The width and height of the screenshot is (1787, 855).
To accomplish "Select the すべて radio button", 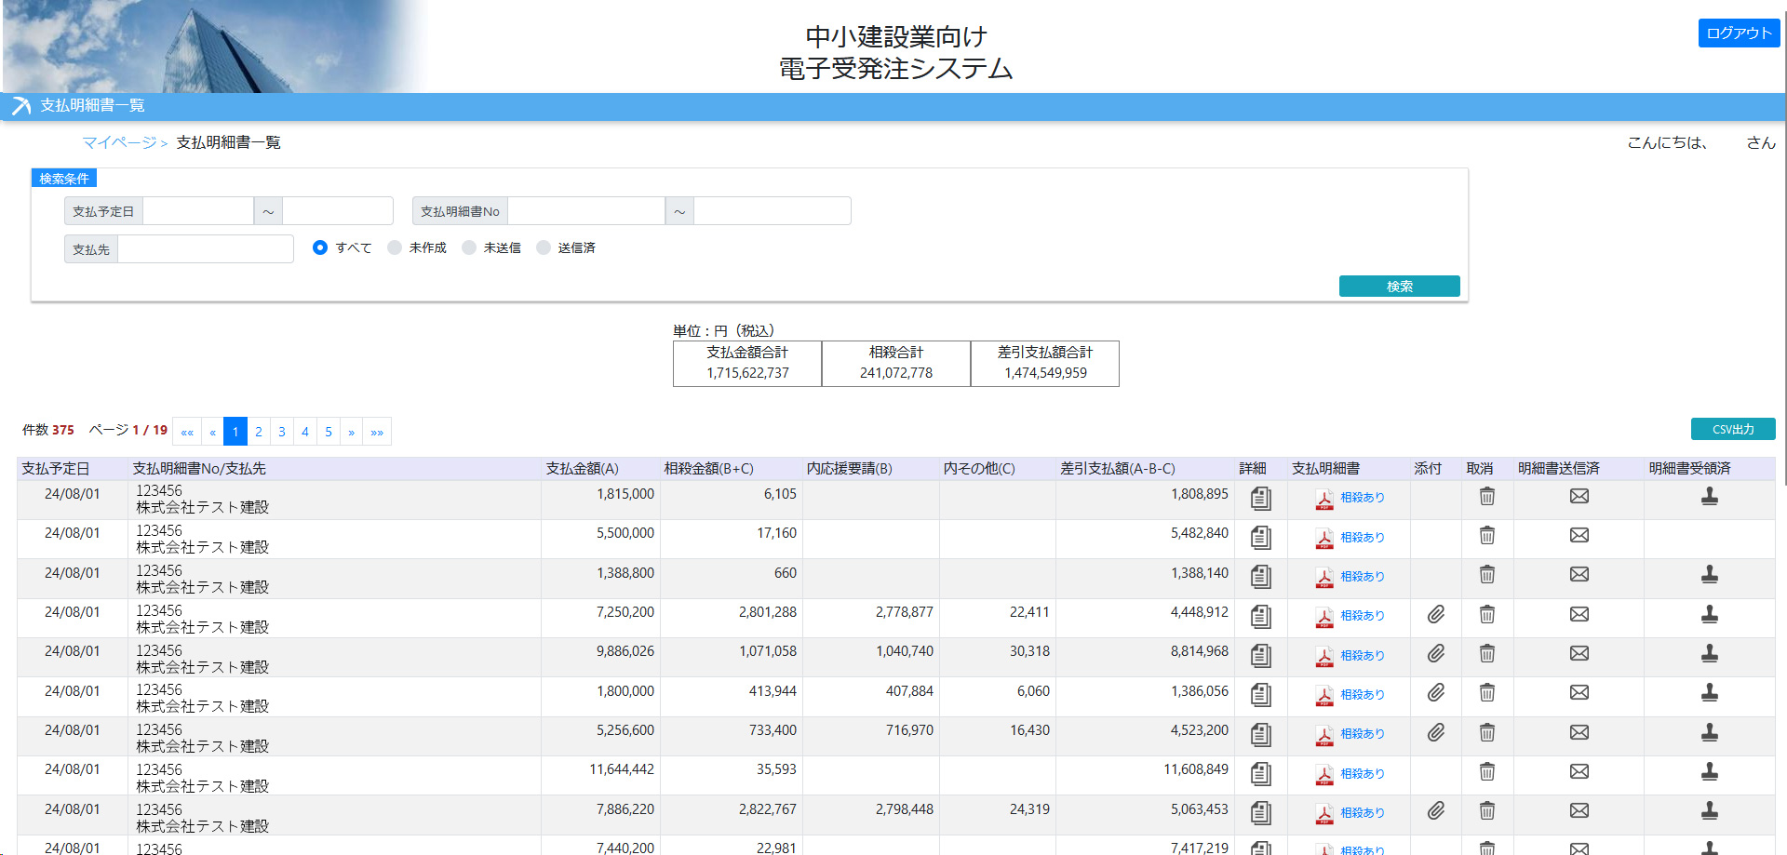I will point(320,247).
